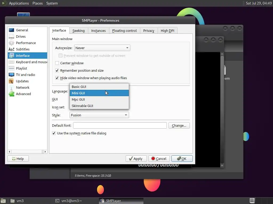
Task: Click the terminal icon in taskbar
Action: tap(57, 201)
